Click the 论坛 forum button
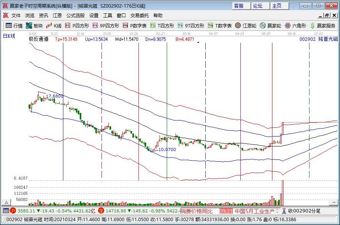Screen dimensions: 340x225 260,6
